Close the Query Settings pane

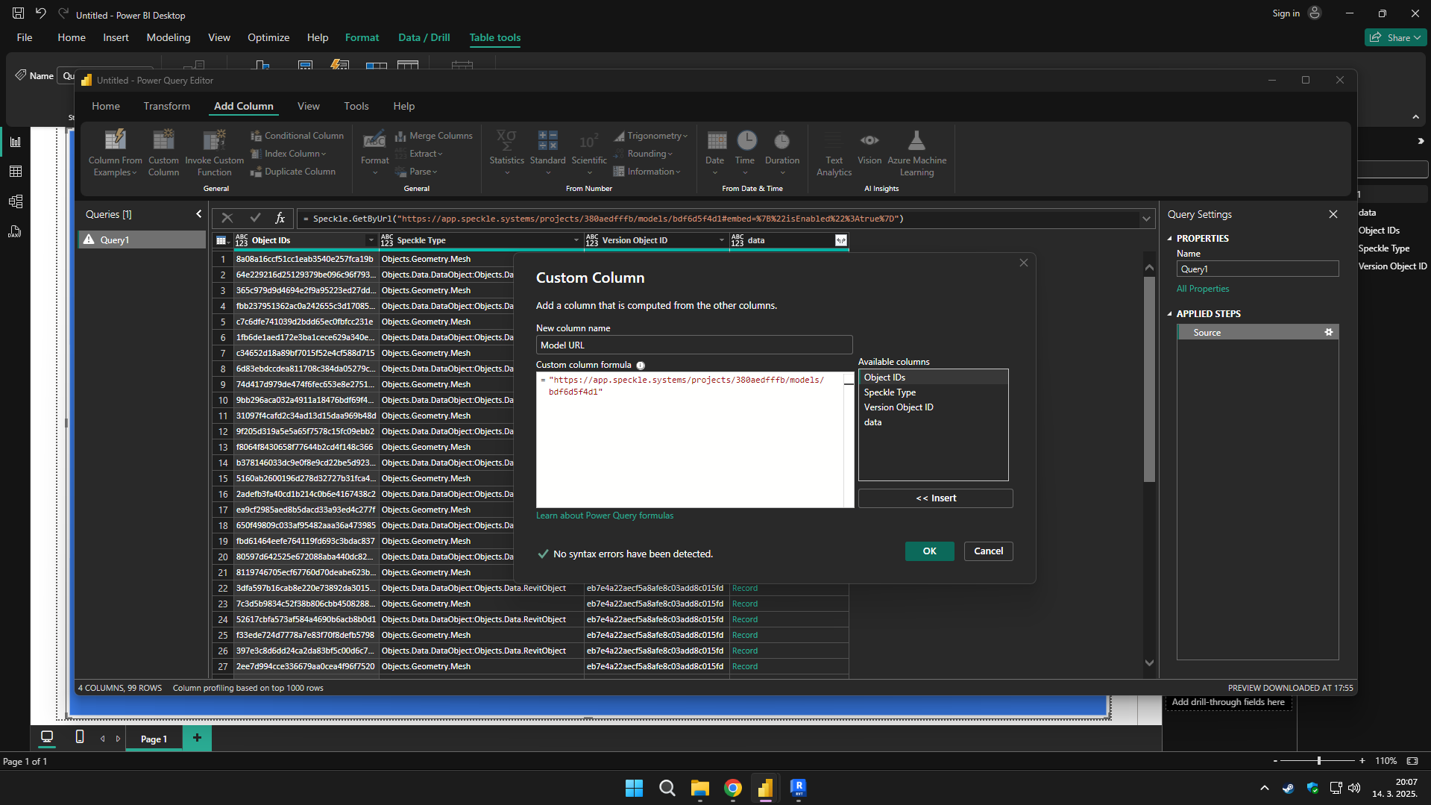pyautogui.click(x=1333, y=214)
